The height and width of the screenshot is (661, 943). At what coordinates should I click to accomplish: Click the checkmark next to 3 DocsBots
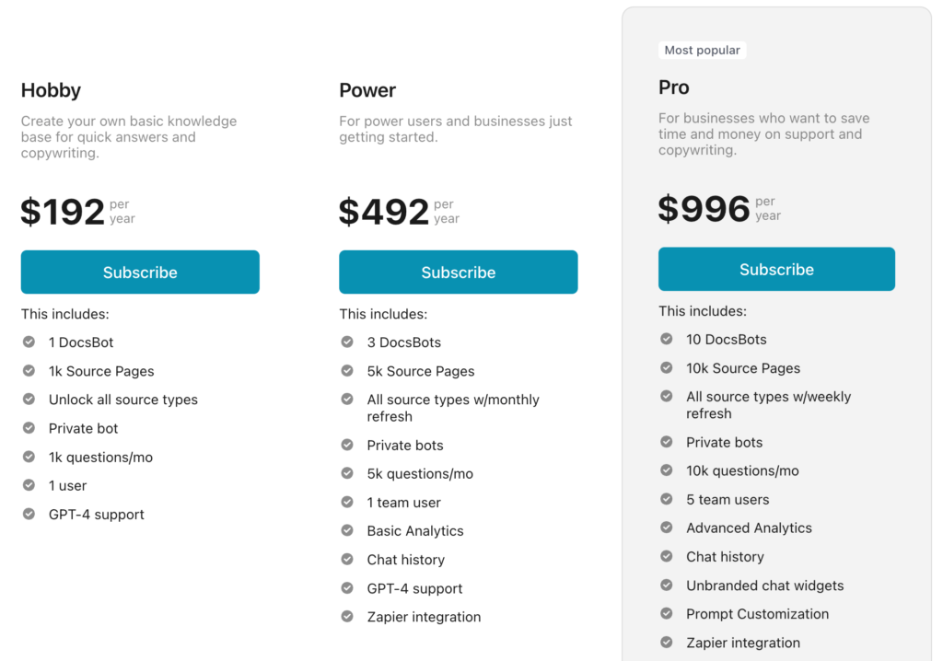(347, 342)
